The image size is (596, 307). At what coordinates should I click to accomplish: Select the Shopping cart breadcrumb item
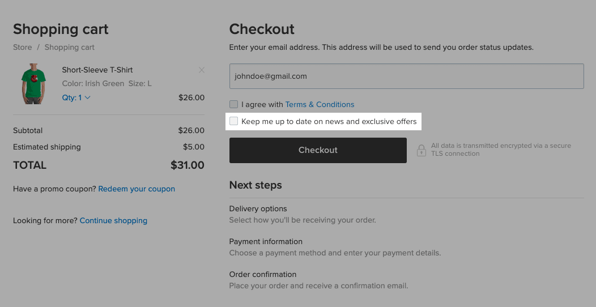coord(69,47)
